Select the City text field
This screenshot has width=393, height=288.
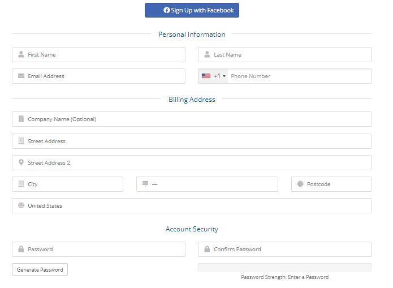[x=67, y=184]
